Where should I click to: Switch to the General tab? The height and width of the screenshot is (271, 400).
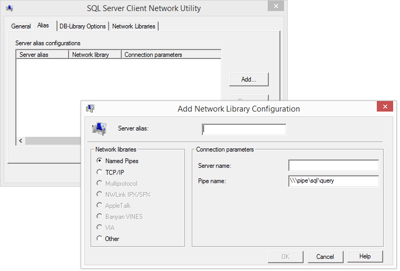point(21,26)
